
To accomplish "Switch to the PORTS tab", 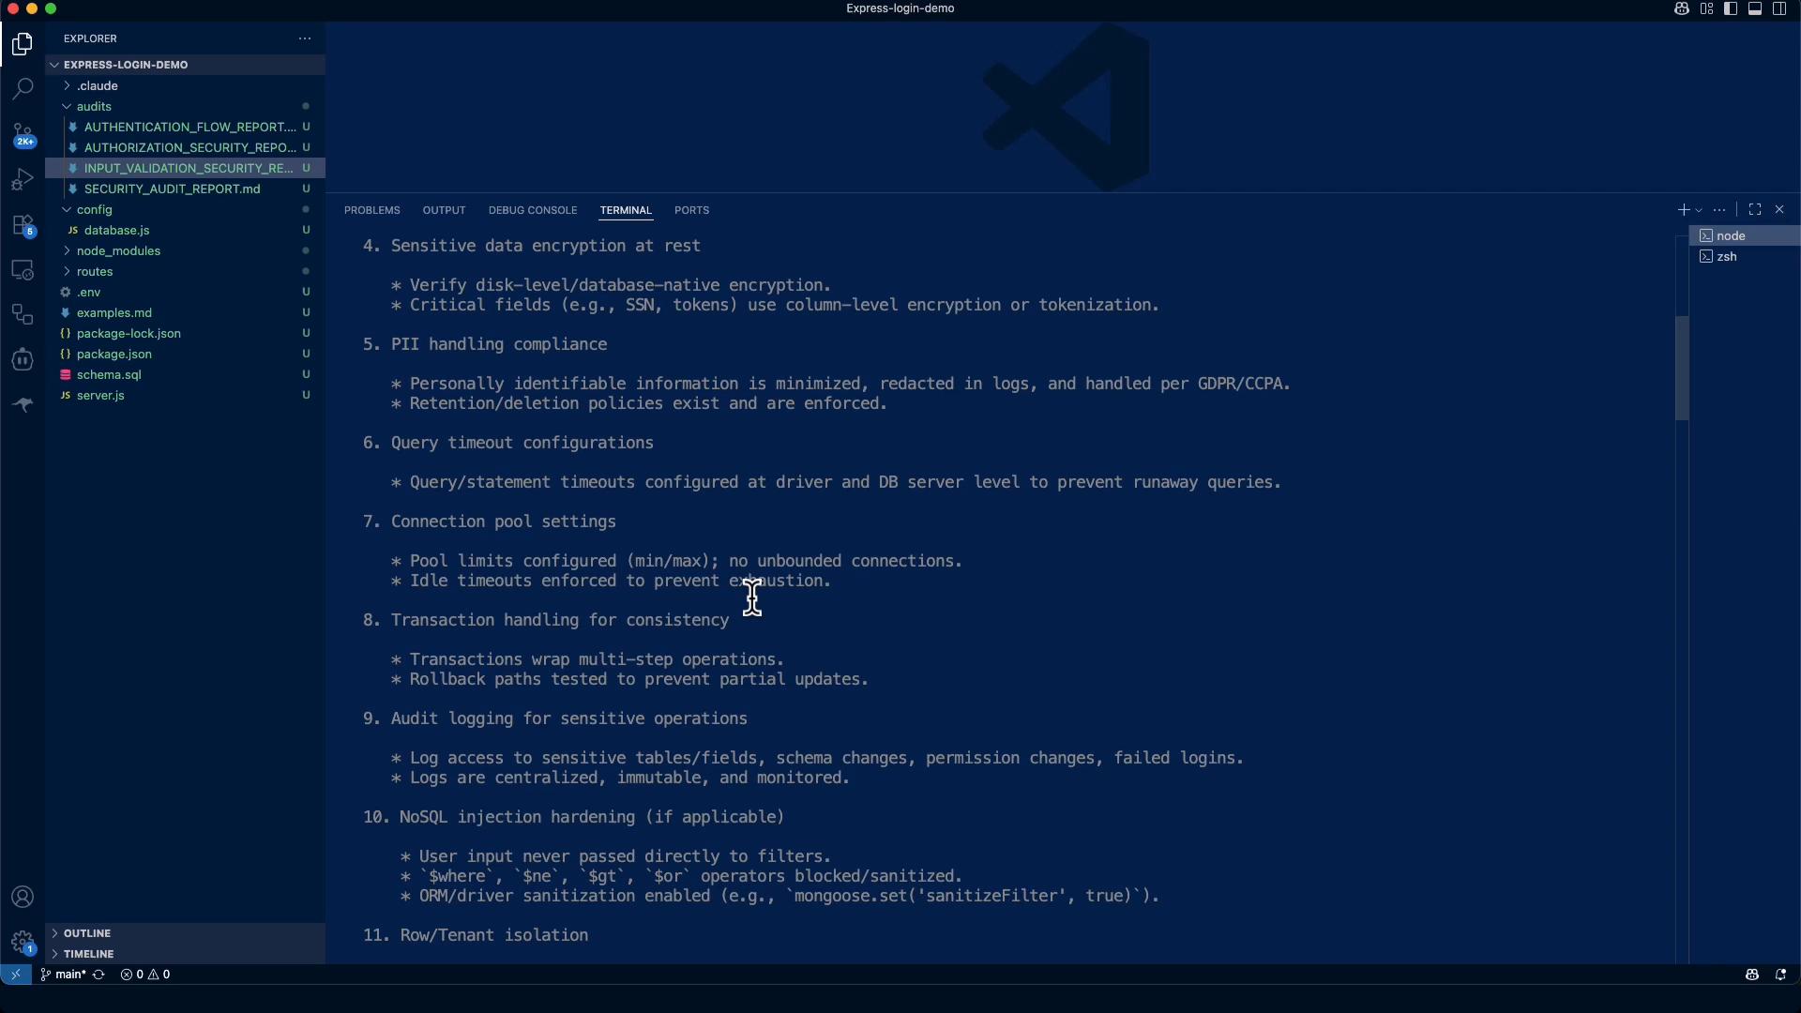I will [691, 210].
